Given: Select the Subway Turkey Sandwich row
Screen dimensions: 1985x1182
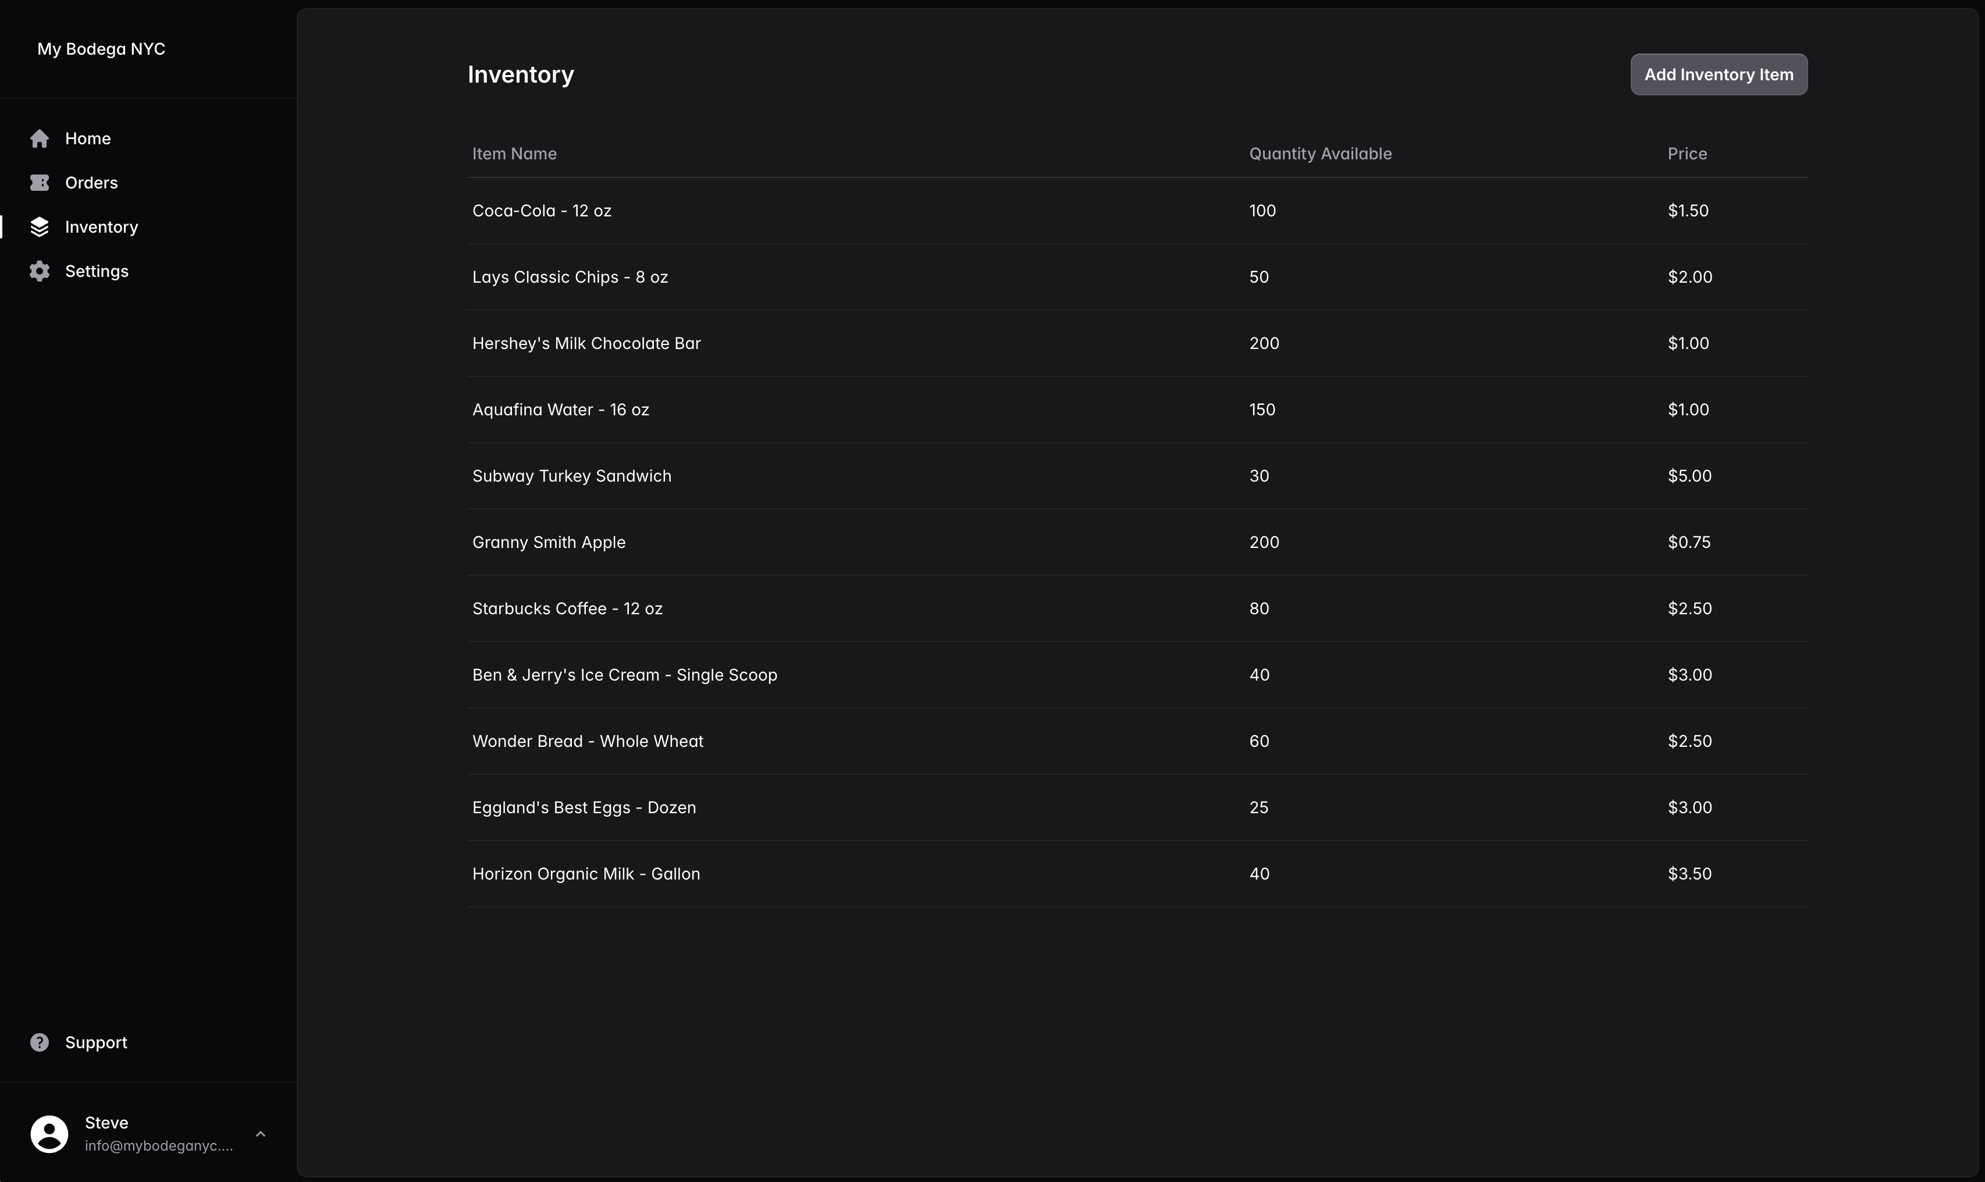Looking at the screenshot, I should click(x=1137, y=476).
